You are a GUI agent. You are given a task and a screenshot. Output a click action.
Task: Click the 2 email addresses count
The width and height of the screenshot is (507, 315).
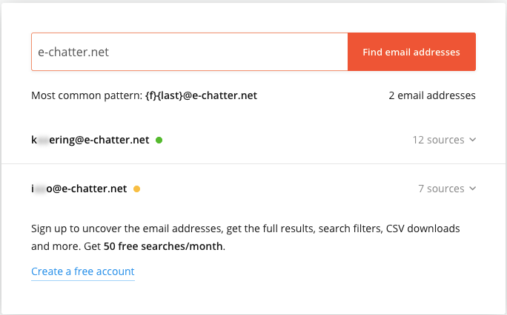[432, 95]
